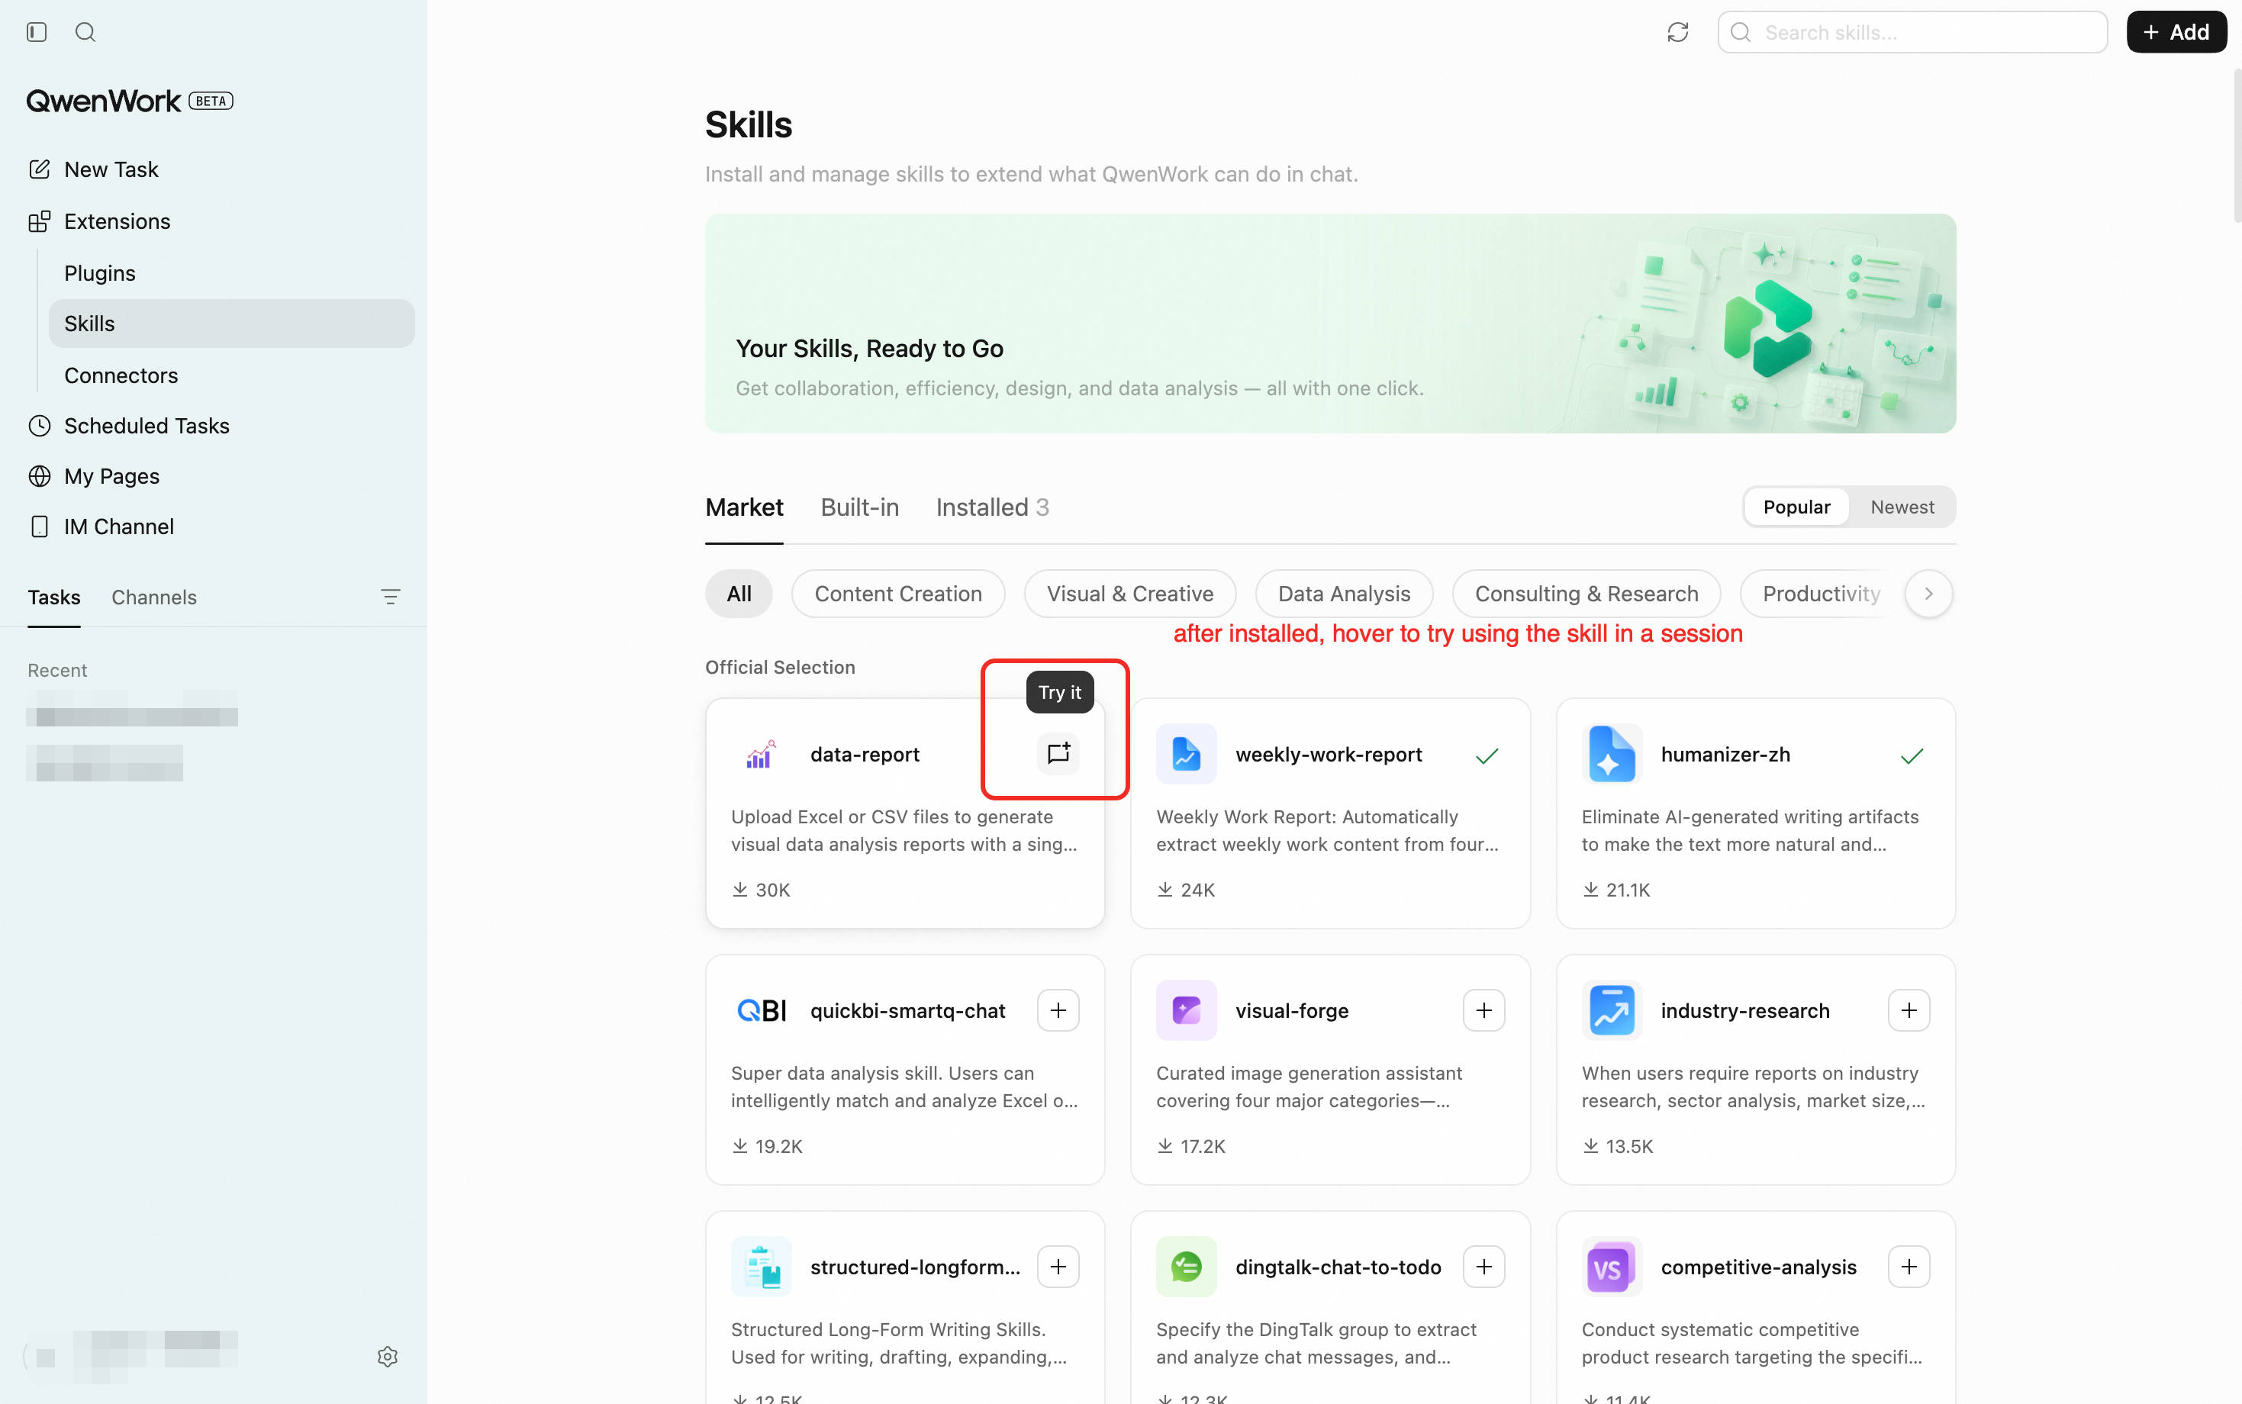Image resolution: width=2242 pixels, height=1404 pixels.
Task: Click the data-report chart icon
Action: (762, 754)
